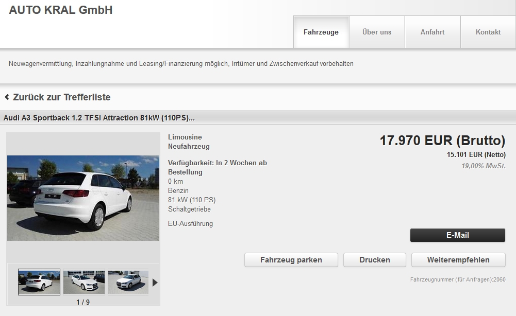The image size is (516, 316).
Task: Select the third thumbnail showing the car's front
Action: [x=128, y=282]
